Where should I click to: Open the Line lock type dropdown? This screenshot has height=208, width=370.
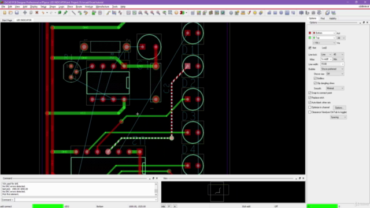326,54
